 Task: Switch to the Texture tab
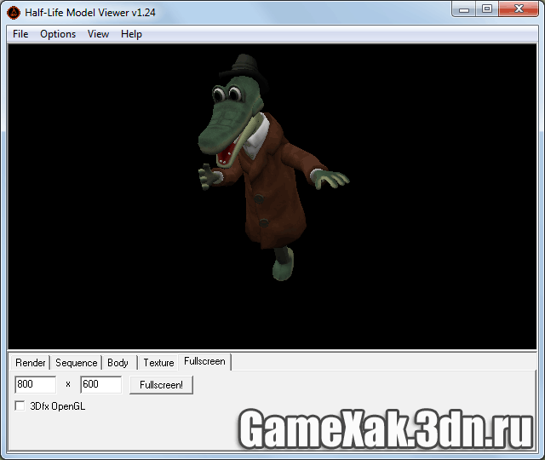click(x=158, y=363)
